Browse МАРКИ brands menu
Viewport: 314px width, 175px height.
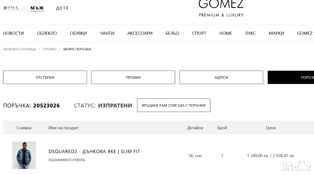pos(276,33)
